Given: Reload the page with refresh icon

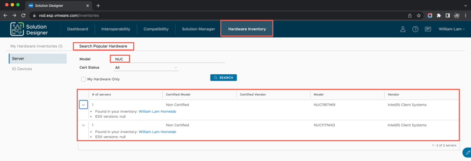Looking at the screenshot, I should click(23, 15).
